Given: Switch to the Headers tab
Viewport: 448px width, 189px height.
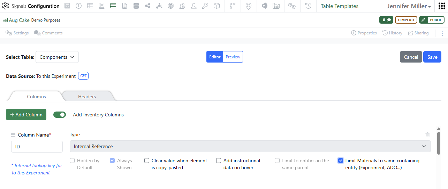Looking at the screenshot, I should 87,97.
